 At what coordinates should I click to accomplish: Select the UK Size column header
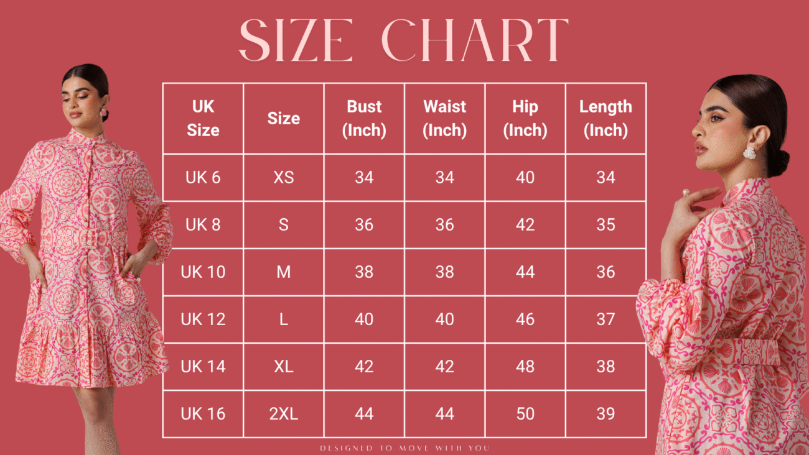(x=203, y=118)
